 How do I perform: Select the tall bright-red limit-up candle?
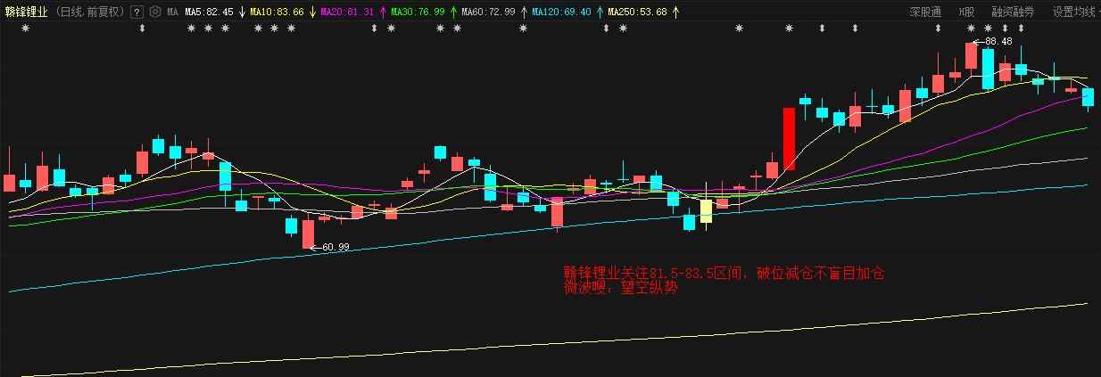(789, 139)
